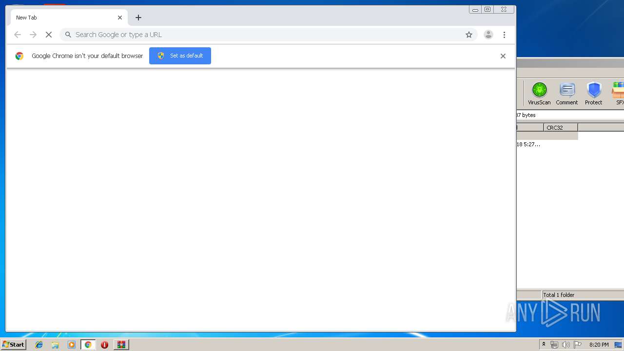Switch to WinRAR taskbar button
This screenshot has height=351, width=624.
[x=121, y=345]
